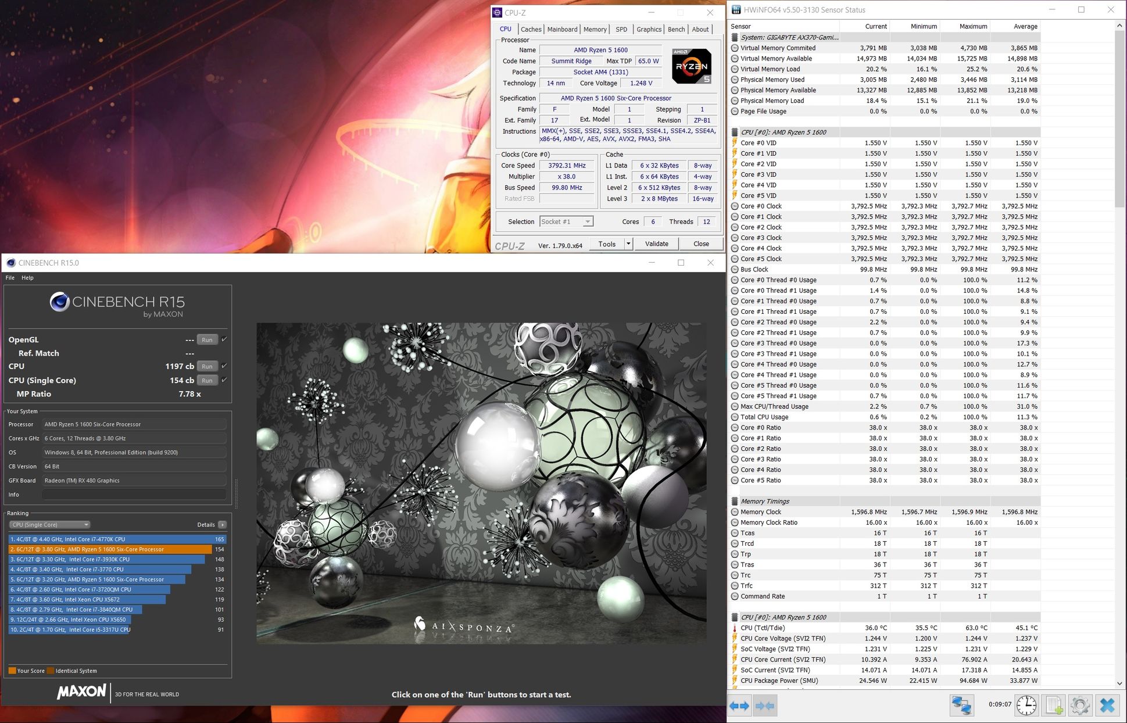Run the CPU multi-core test
1127x723 pixels.
point(207,366)
